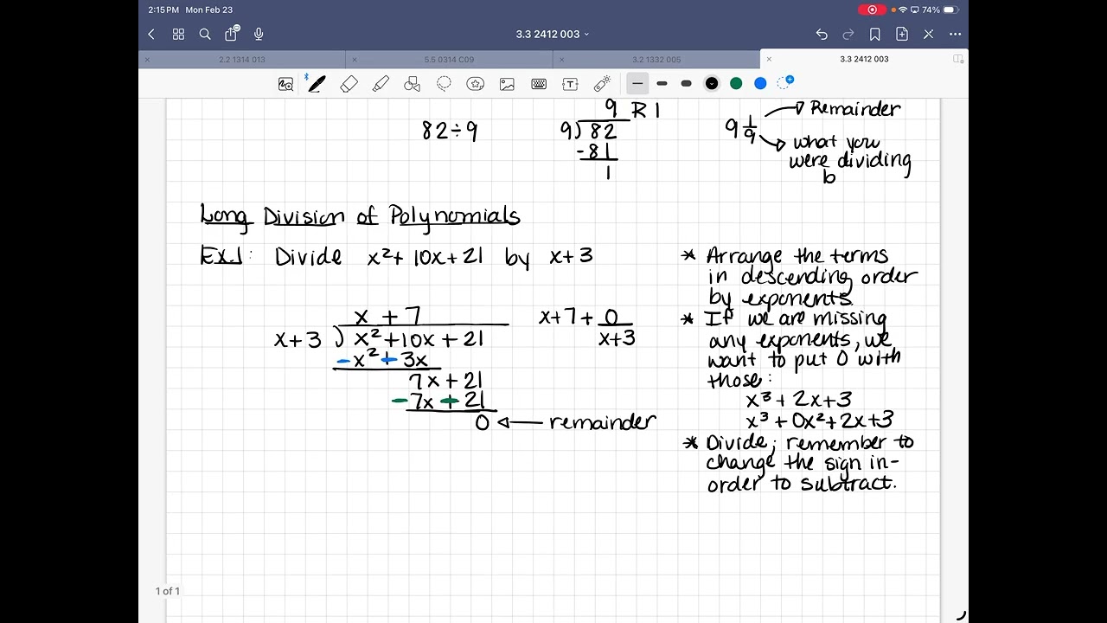Tap the screen recording indicator in status bar

click(x=872, y=10)
